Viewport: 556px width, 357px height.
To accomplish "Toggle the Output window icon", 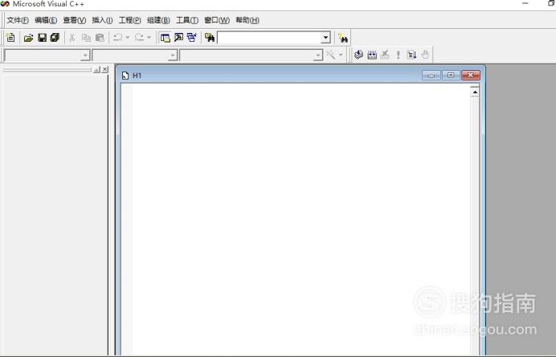I will coord(178,38).
